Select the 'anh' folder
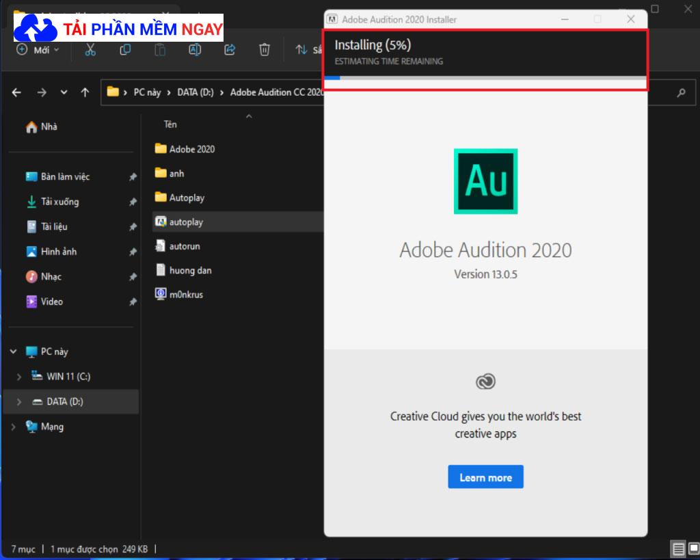The width and height of the screenshot is (700, 560). click(x=176, y=173)
